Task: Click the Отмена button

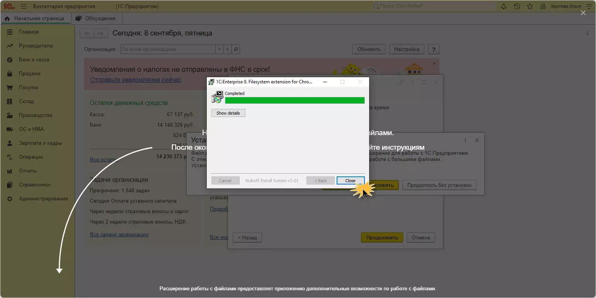Action: tap(421, 237)
